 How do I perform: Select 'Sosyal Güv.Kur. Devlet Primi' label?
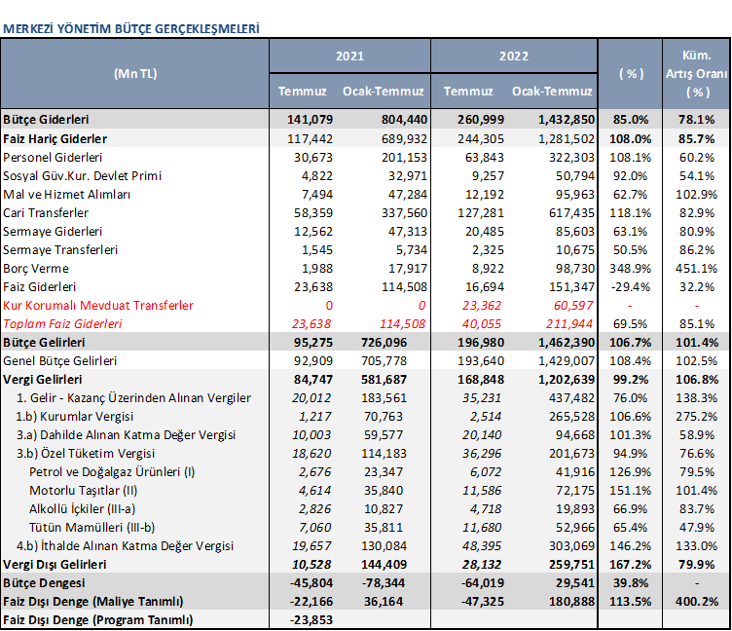82,176
